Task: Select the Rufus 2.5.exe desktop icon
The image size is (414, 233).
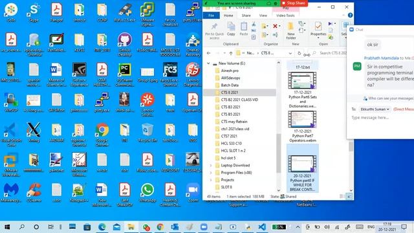Action: point(125,12)
